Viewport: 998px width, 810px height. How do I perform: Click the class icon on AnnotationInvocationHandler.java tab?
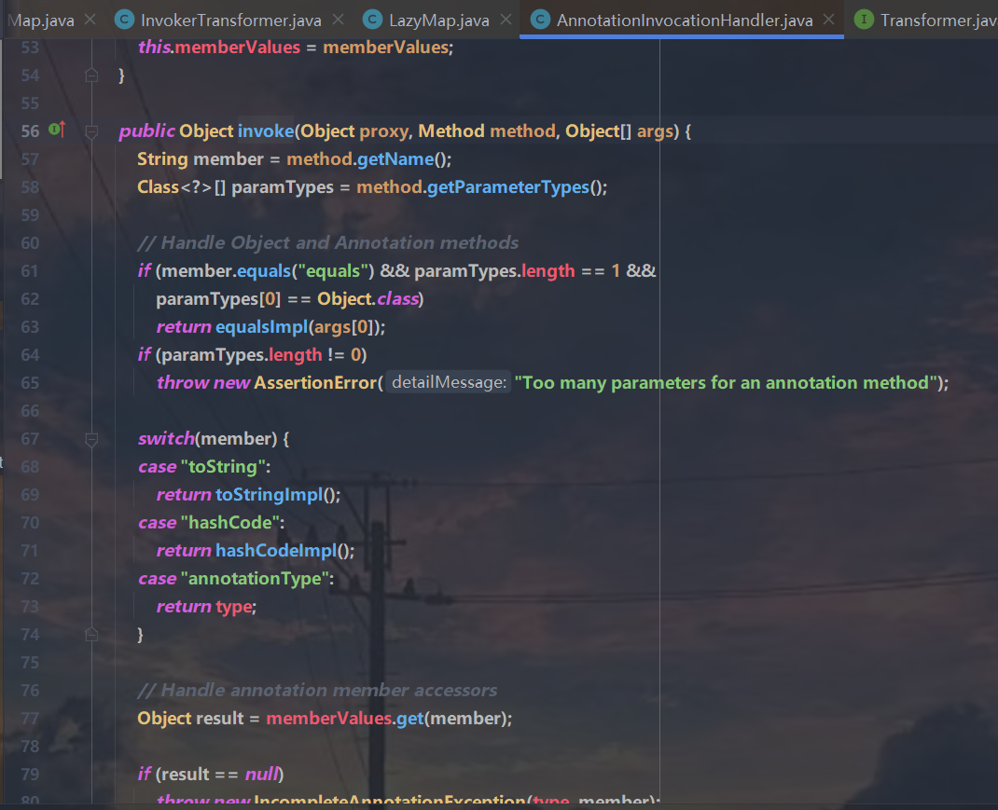(x=540, y=20)
